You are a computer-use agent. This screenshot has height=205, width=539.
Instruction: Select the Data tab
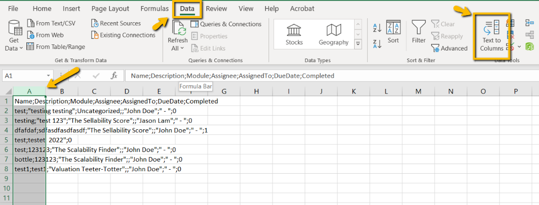[187, 9]
